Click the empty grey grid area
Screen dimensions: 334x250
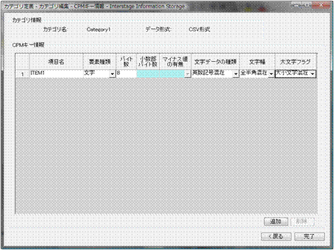tap(166, 146)
